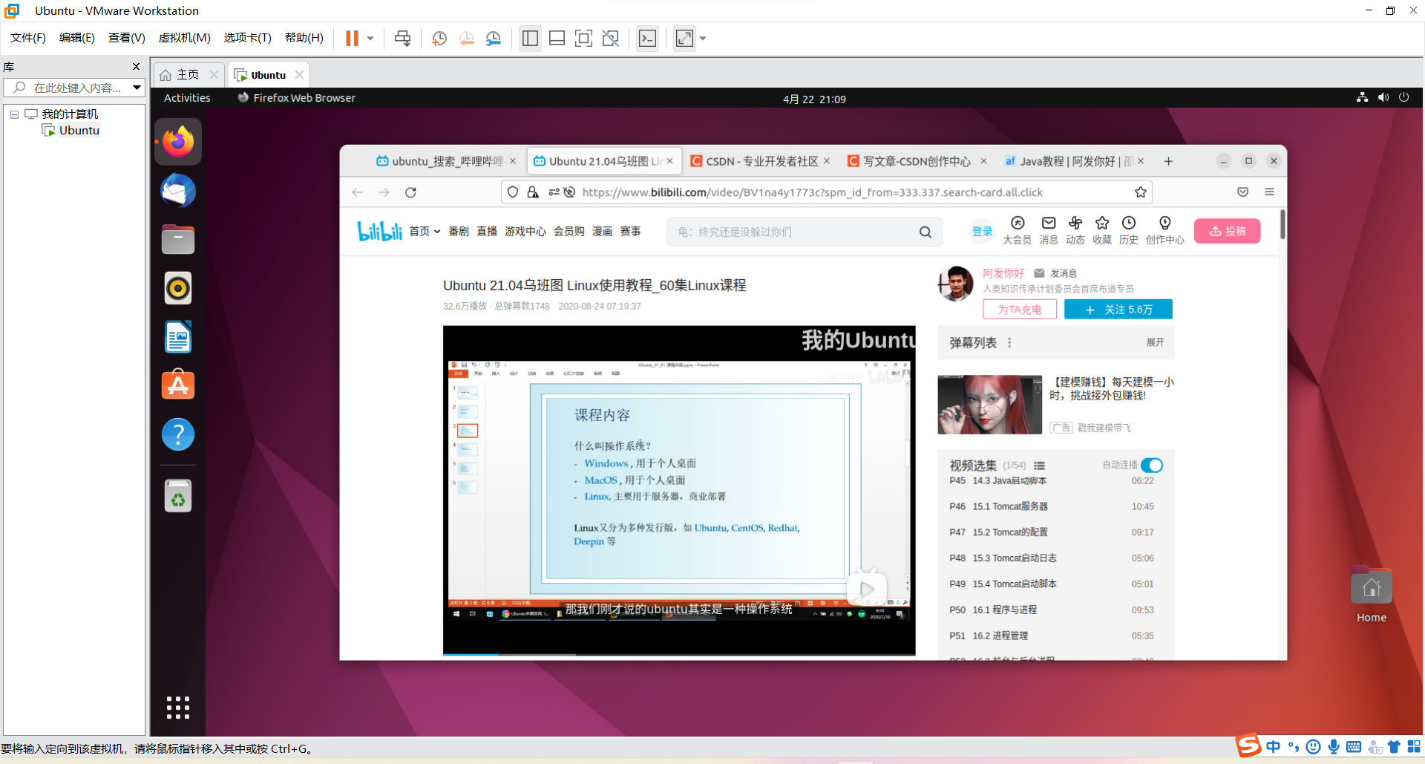The image size is (1425, 764).
Task: Open a new Firefox tab with plus
Action: (1168, 161)
